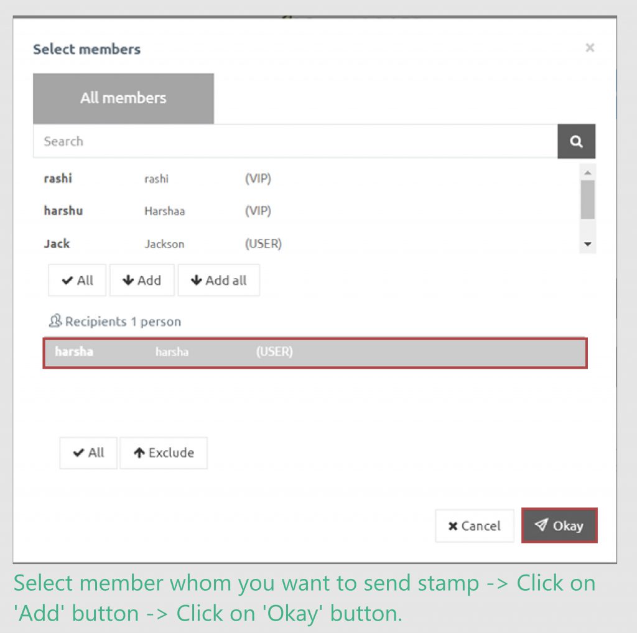Image resolution: width=637 pixels, height=633 pixels.
Task: Click the search magnifier icon
Action: click(x=576, y=141)
